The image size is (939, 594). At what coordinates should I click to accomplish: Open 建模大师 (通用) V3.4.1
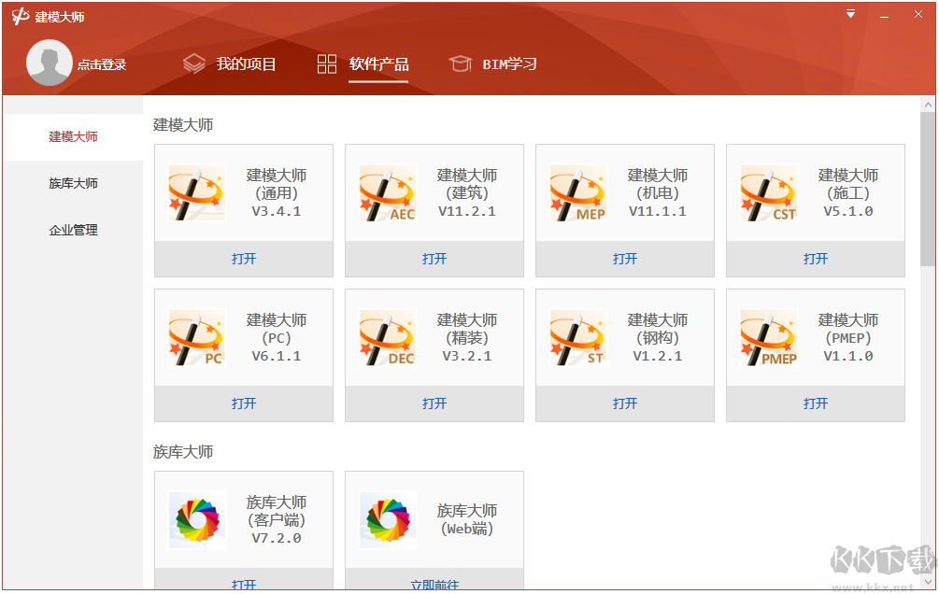click(244, 259)
